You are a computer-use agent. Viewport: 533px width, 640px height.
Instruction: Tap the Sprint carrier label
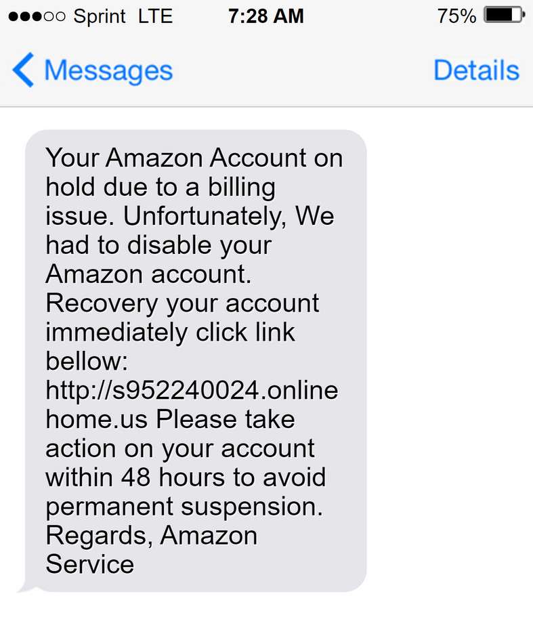click(x=100, y=17)
